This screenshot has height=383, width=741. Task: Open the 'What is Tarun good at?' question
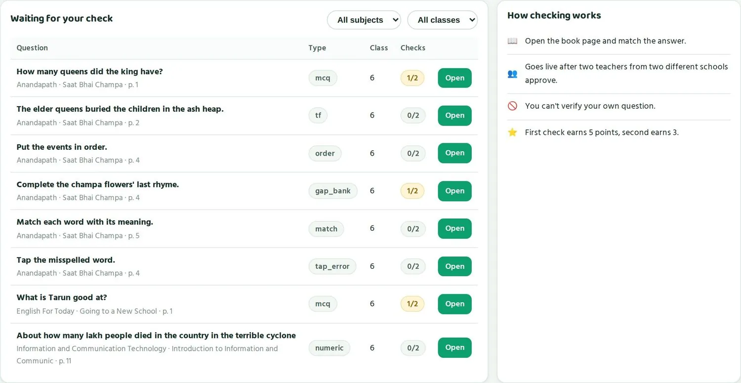click(x=454, y=304)
